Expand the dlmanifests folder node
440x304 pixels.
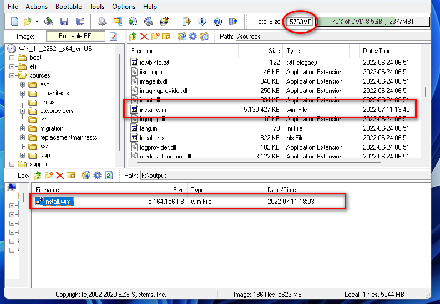coord(22,93)
